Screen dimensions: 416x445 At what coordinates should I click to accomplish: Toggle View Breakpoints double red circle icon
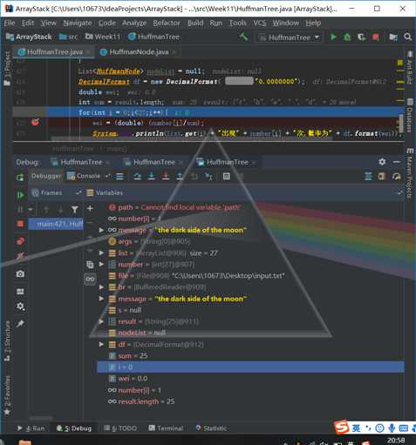click(x=20, y=241)
